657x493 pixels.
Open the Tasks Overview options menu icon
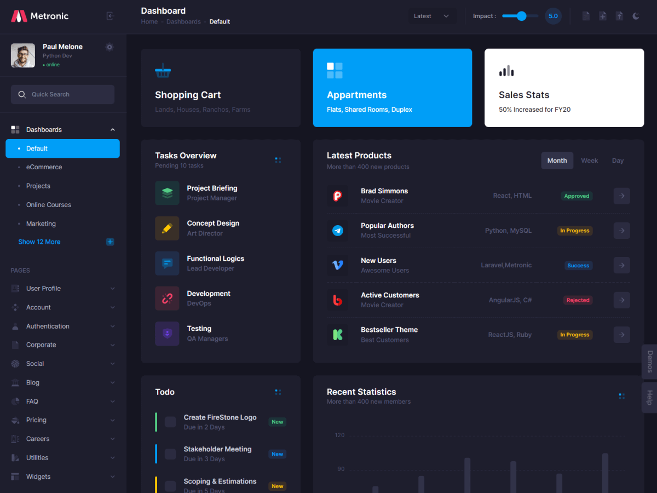278,160
